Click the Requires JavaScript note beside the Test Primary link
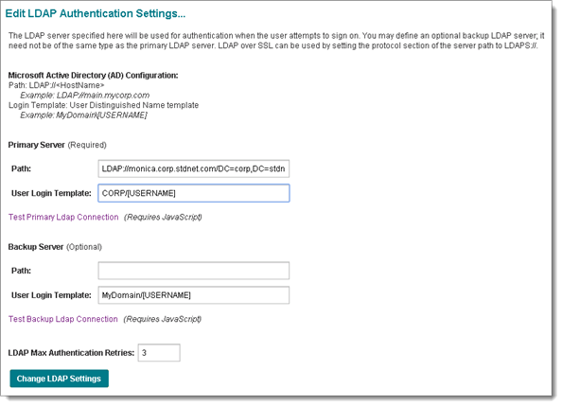Image resolution: width=562 pixels, height=406 pixels. tap(163, 217)
